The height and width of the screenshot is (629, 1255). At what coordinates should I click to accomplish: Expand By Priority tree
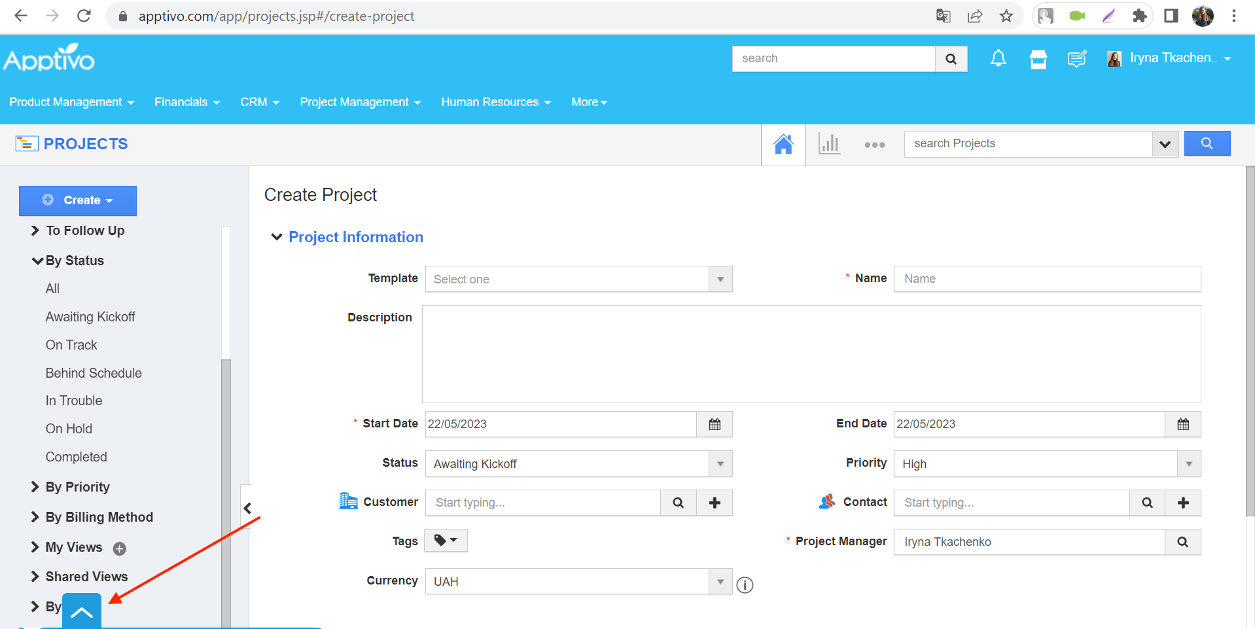click(35, 487)
